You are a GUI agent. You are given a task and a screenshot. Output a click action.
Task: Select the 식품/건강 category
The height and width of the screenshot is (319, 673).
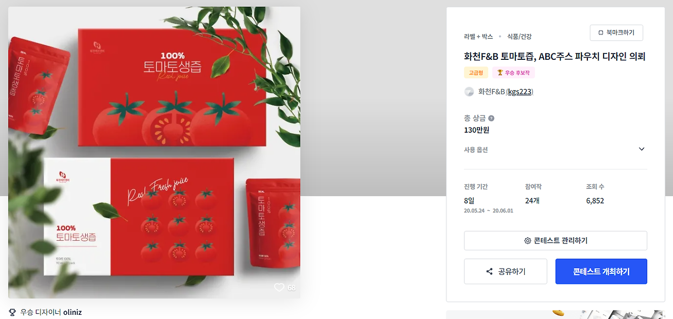519,36
